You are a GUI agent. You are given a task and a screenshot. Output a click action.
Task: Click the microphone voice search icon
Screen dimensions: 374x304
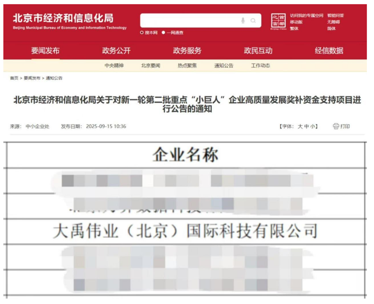point(243,20)
